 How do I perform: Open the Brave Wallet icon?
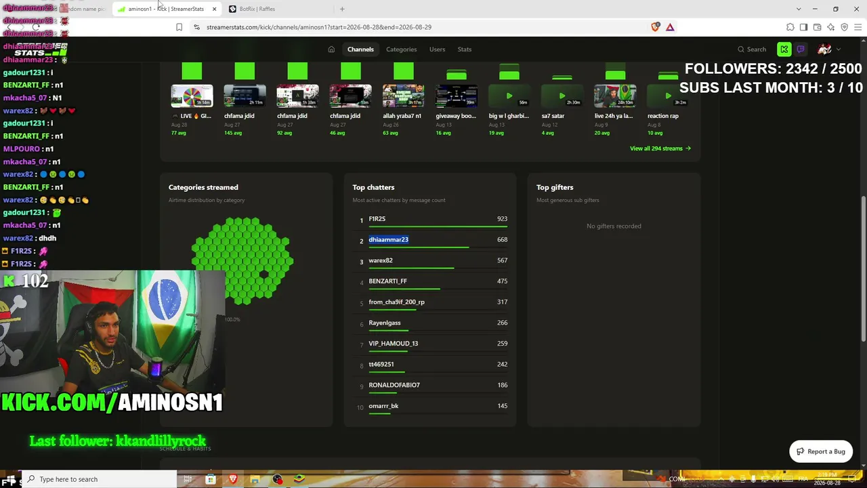point(817,27)
